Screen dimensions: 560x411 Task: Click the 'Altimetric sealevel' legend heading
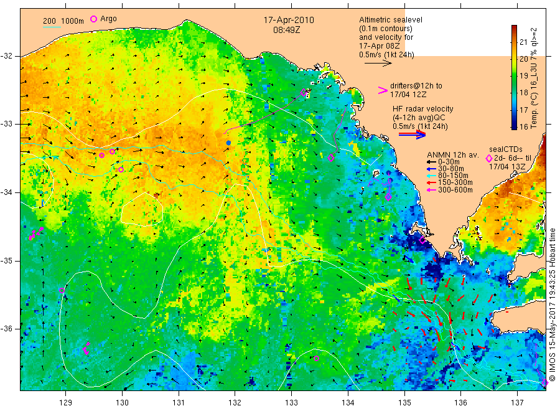tap(391, 20)
